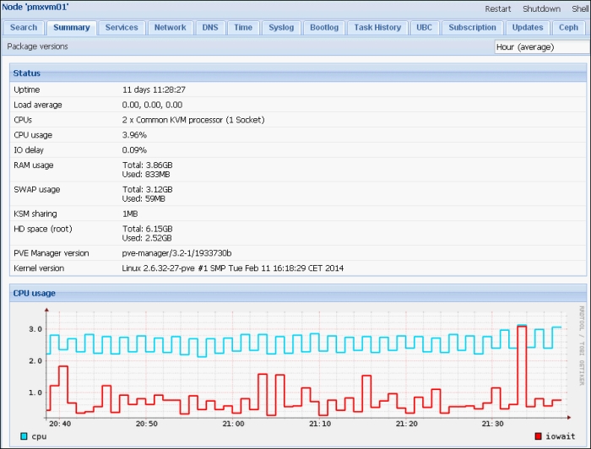
Task: Go to the DNS tab
Action: click(210, 28)
